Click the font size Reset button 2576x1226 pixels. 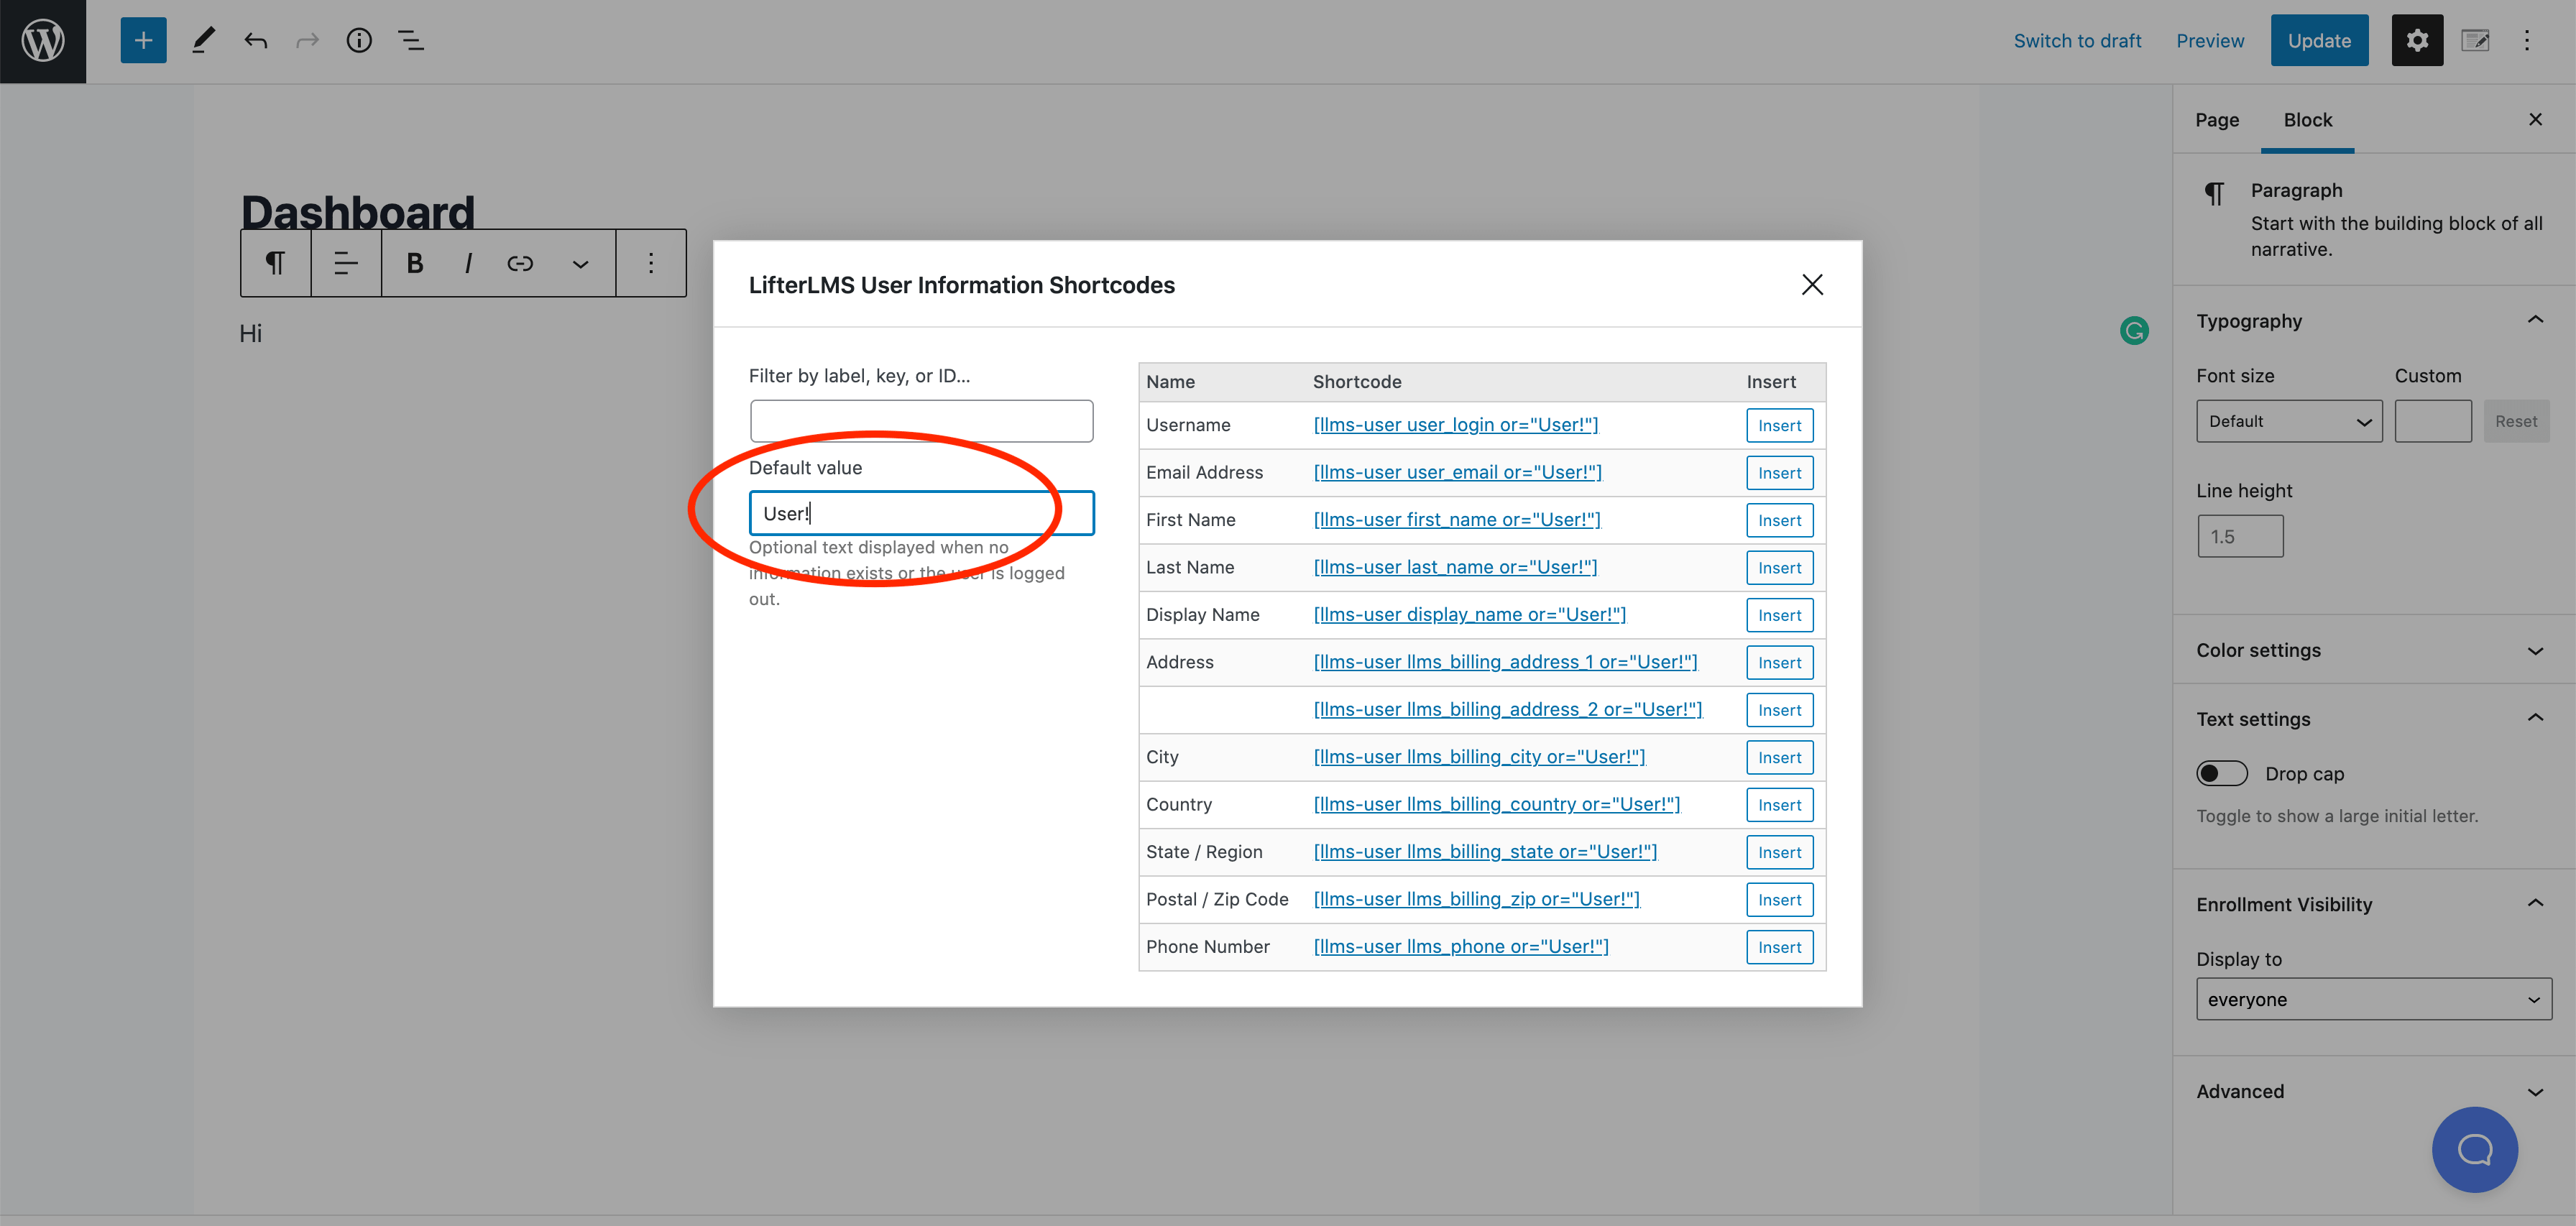pos(2516,421)
